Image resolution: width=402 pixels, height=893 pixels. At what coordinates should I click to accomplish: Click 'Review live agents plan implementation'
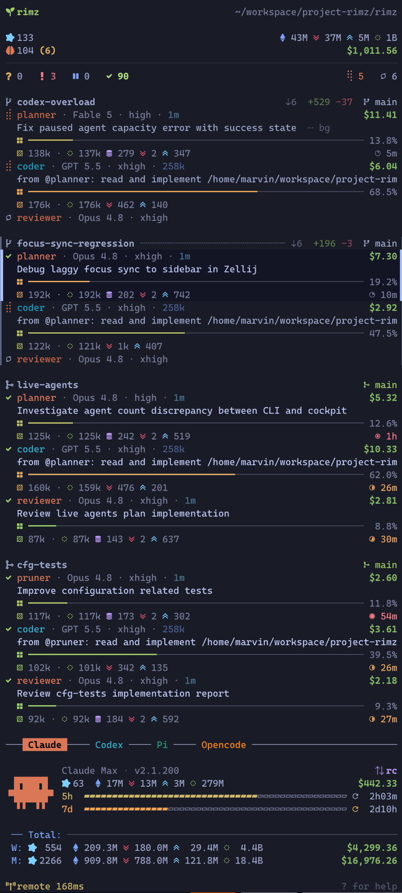[x=123, y=514]
